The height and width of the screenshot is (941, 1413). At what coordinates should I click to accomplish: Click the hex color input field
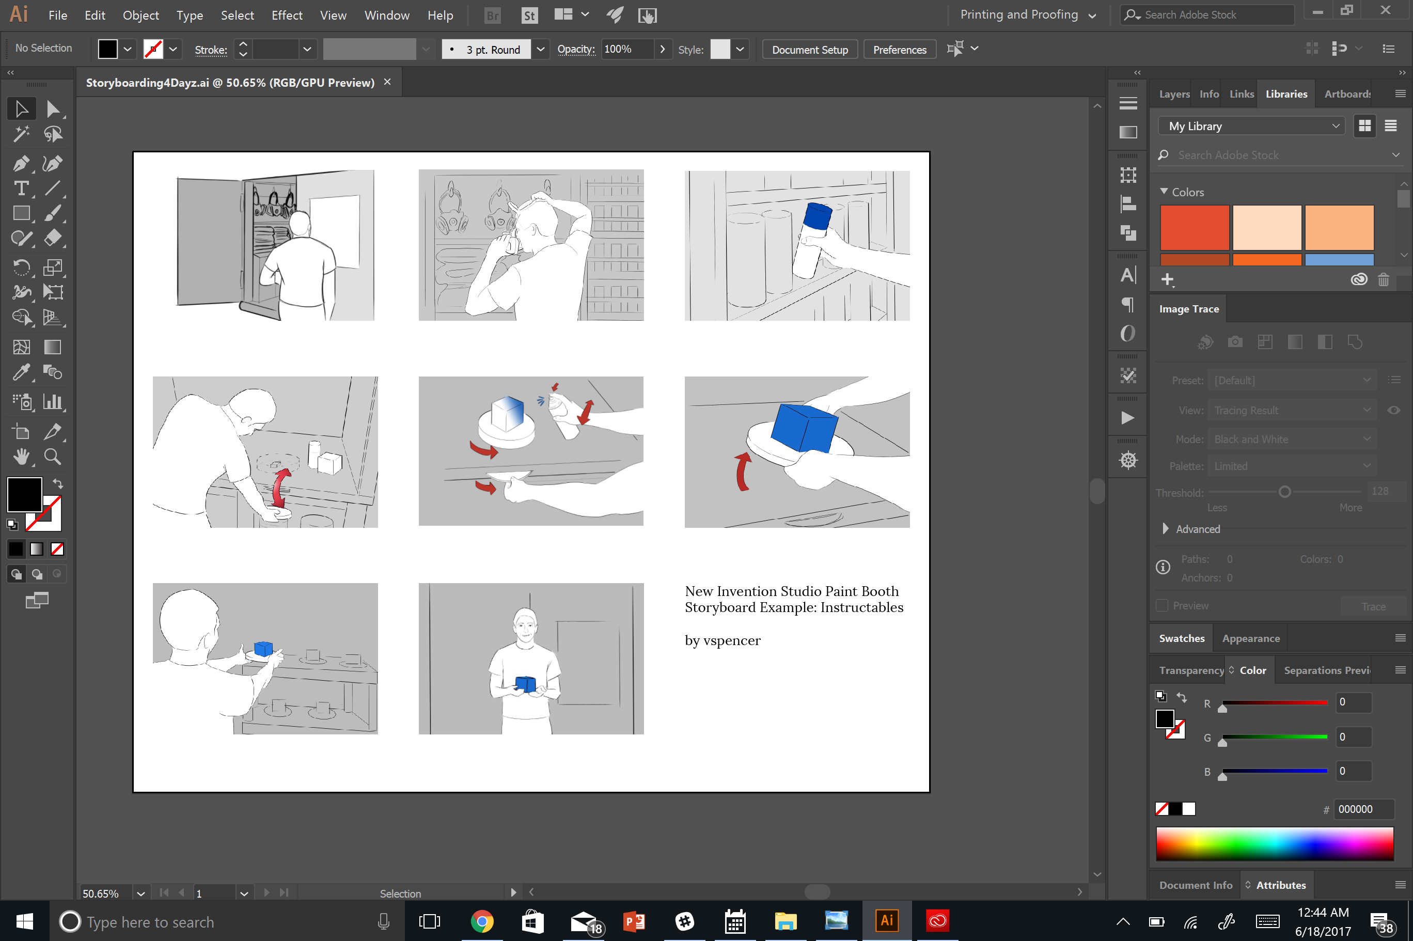tap(1363, 809)
